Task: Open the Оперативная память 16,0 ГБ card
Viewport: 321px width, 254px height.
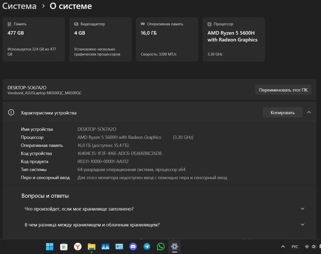Action: click(x=167, y=39)
